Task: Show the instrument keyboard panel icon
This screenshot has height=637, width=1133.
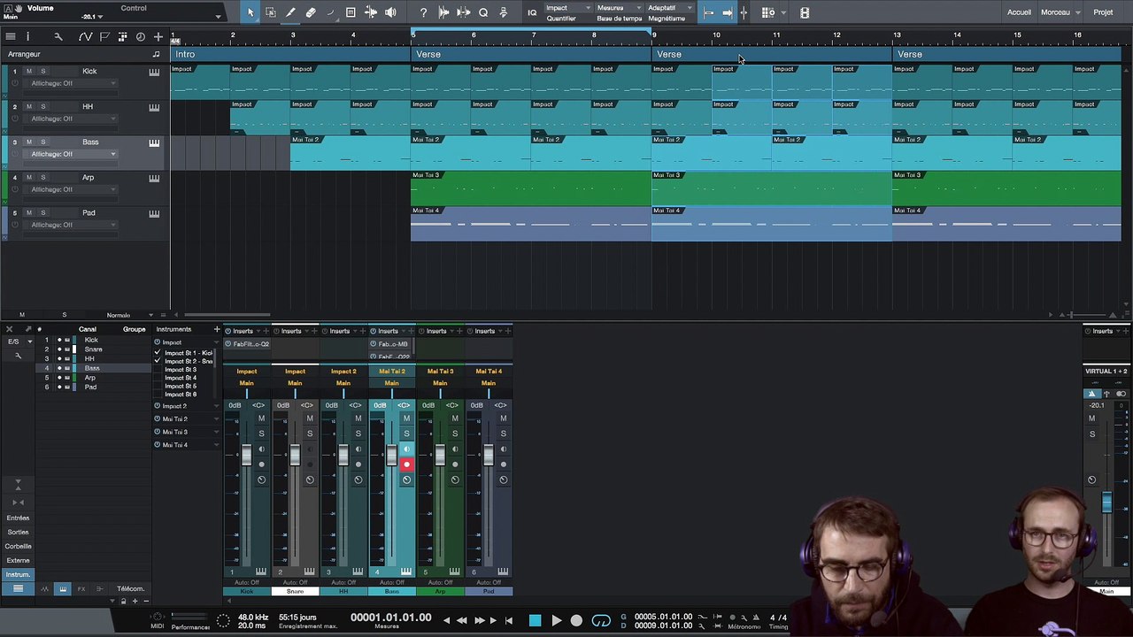Action: click(63, 588)
